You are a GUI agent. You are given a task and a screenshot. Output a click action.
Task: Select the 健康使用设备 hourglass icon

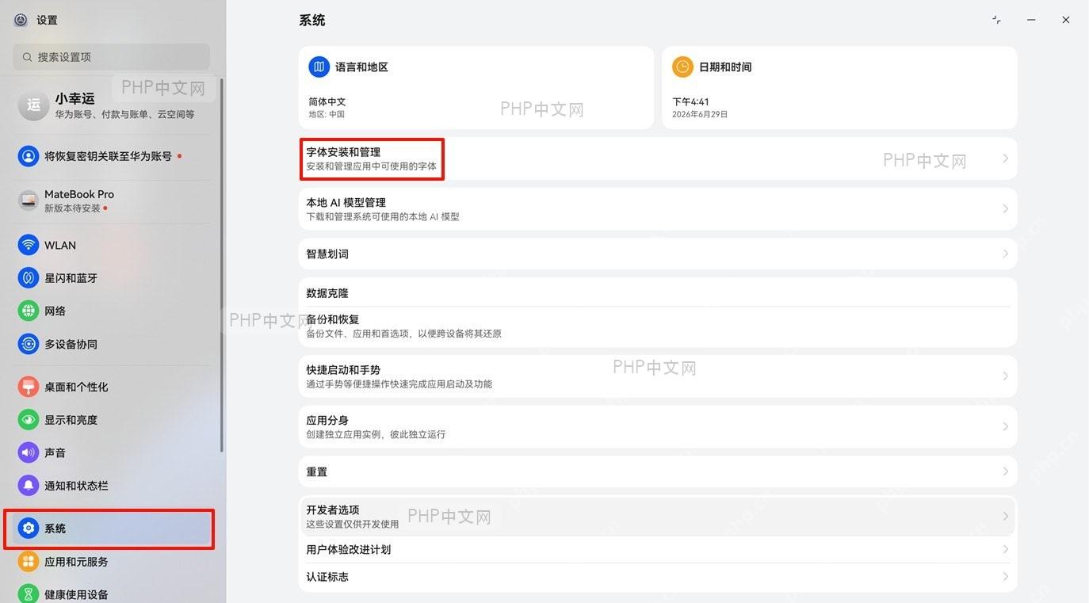29,594
